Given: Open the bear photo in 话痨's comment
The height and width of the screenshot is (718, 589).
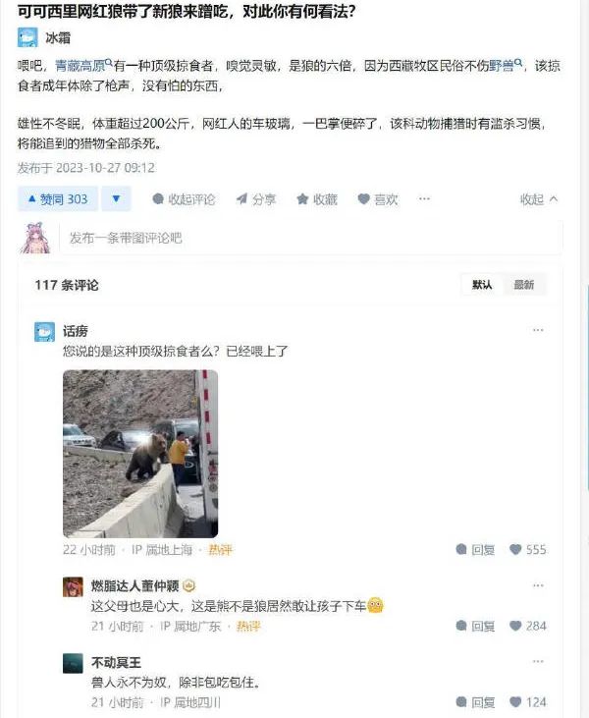Looking at the screenshot, I should click(x=140, y=454).
